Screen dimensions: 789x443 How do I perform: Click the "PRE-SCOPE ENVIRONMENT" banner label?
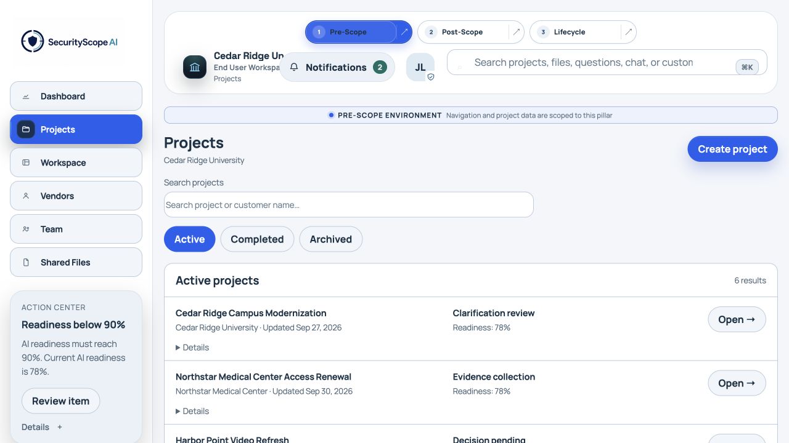(390, 115)
